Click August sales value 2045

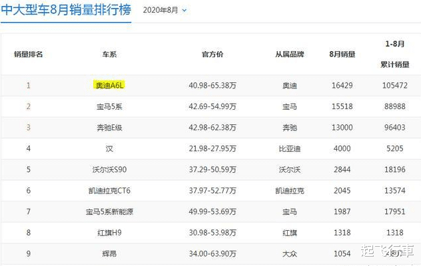tap(342, 191)
